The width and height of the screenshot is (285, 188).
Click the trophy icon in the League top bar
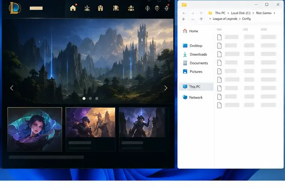pos(116,8)
